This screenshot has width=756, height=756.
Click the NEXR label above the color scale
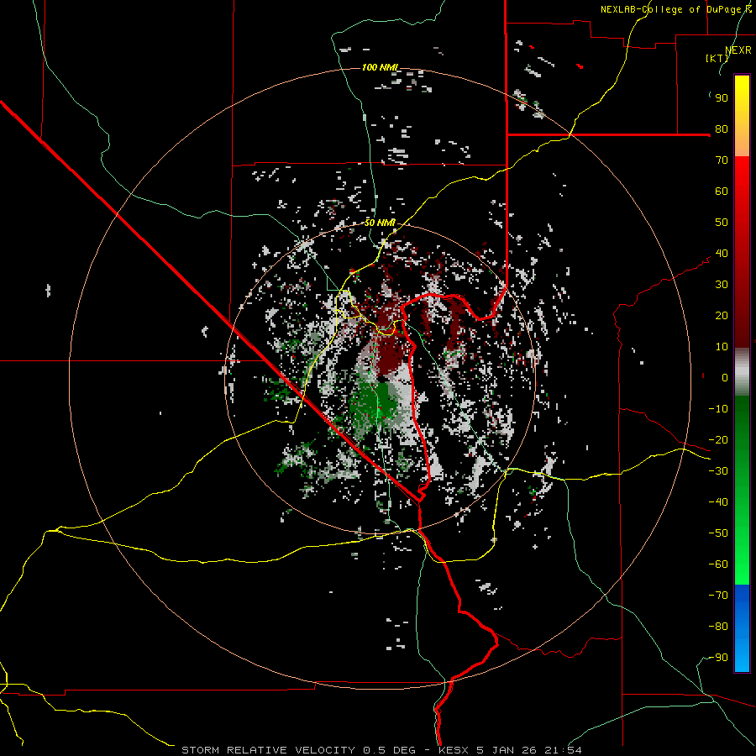coord(738,50)
